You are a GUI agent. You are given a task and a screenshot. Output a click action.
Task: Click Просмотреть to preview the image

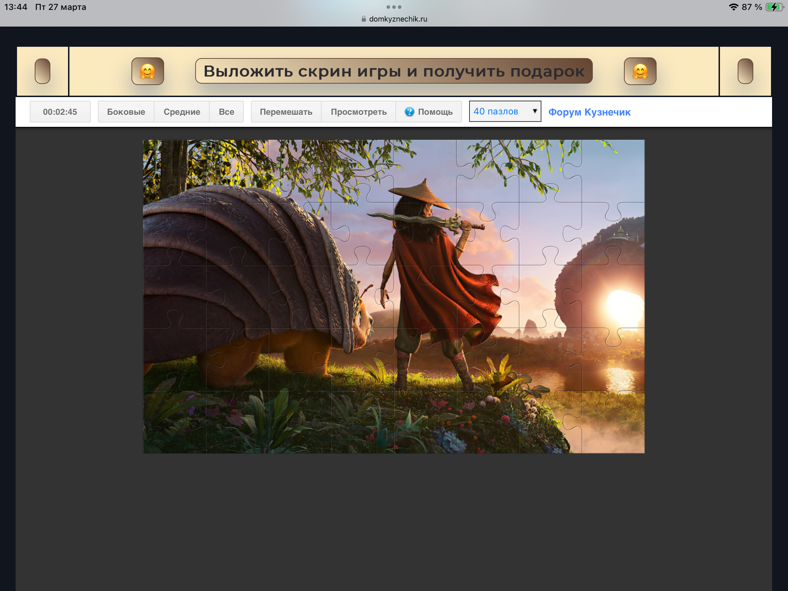point(358,112)
